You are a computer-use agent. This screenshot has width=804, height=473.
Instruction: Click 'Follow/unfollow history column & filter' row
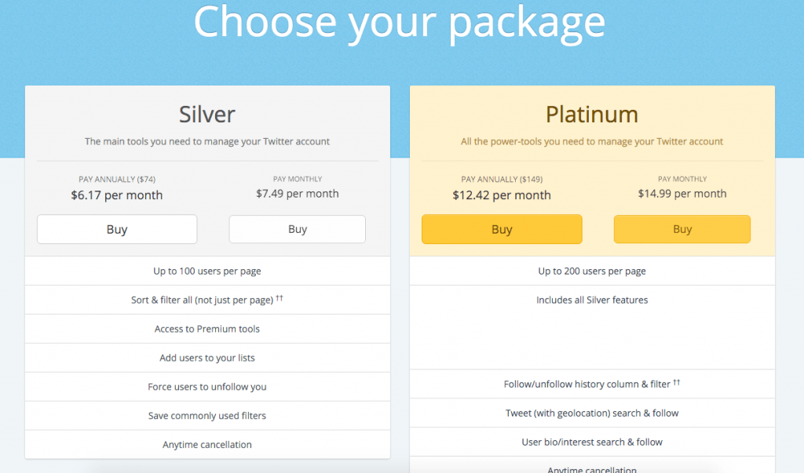pos(592,384)
